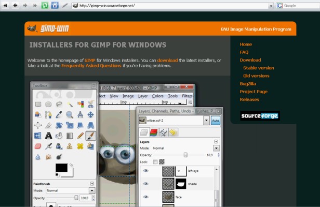The height and width of the screenshot is (207, 320).
Task: Click the browser home icon
Action: pos(55,5)
